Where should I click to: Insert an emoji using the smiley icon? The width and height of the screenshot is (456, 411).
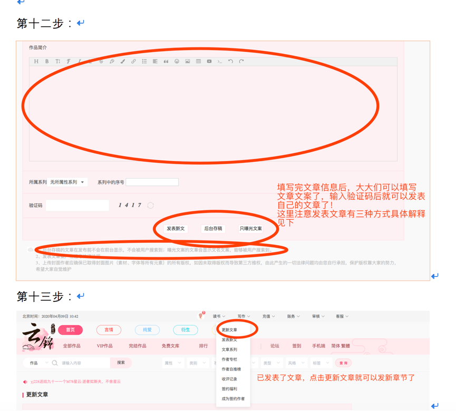(177, 62)
